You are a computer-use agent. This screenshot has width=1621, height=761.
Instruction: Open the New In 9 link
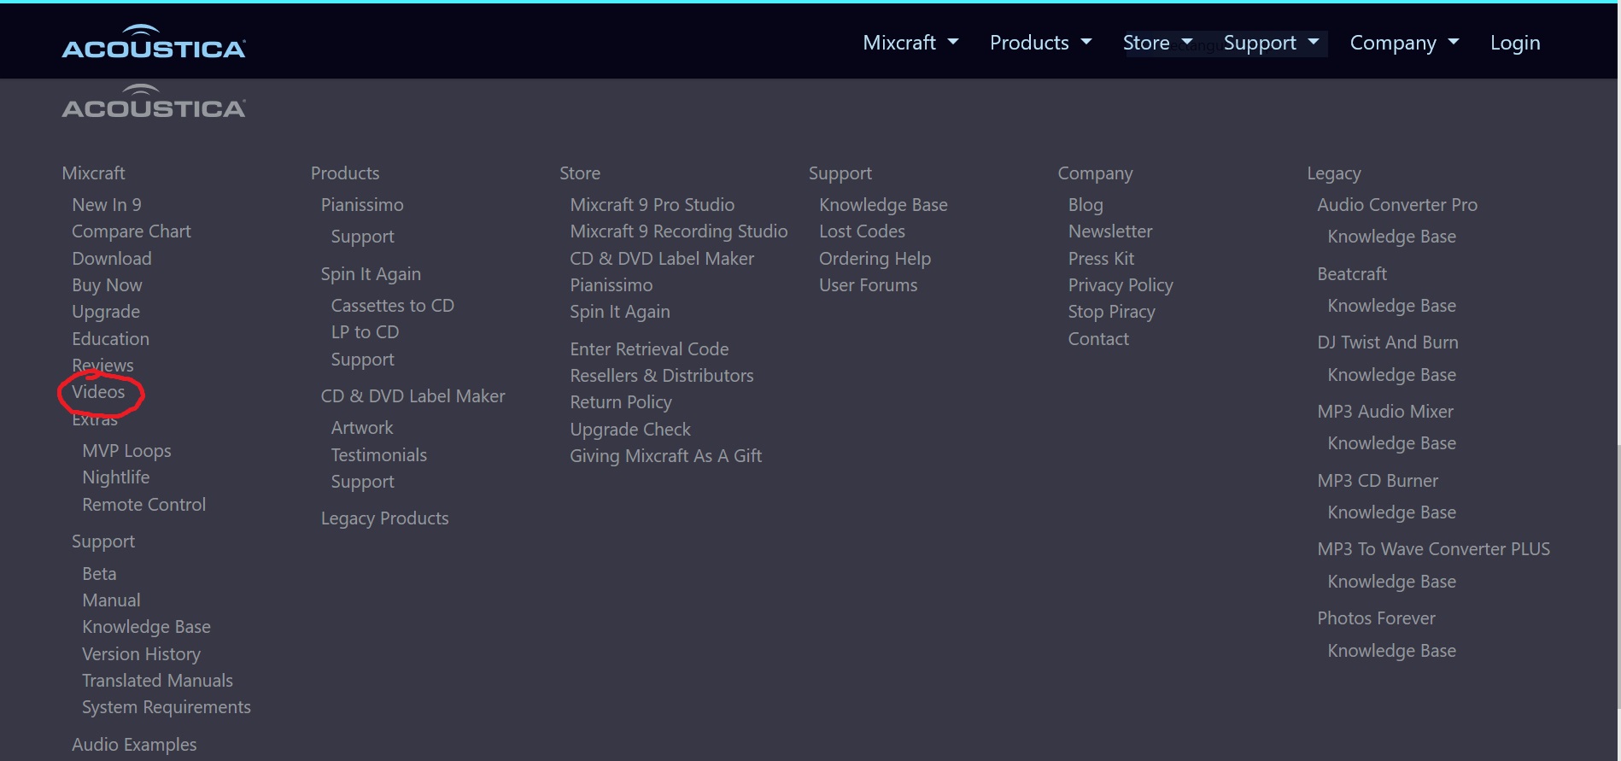point(107,205)
